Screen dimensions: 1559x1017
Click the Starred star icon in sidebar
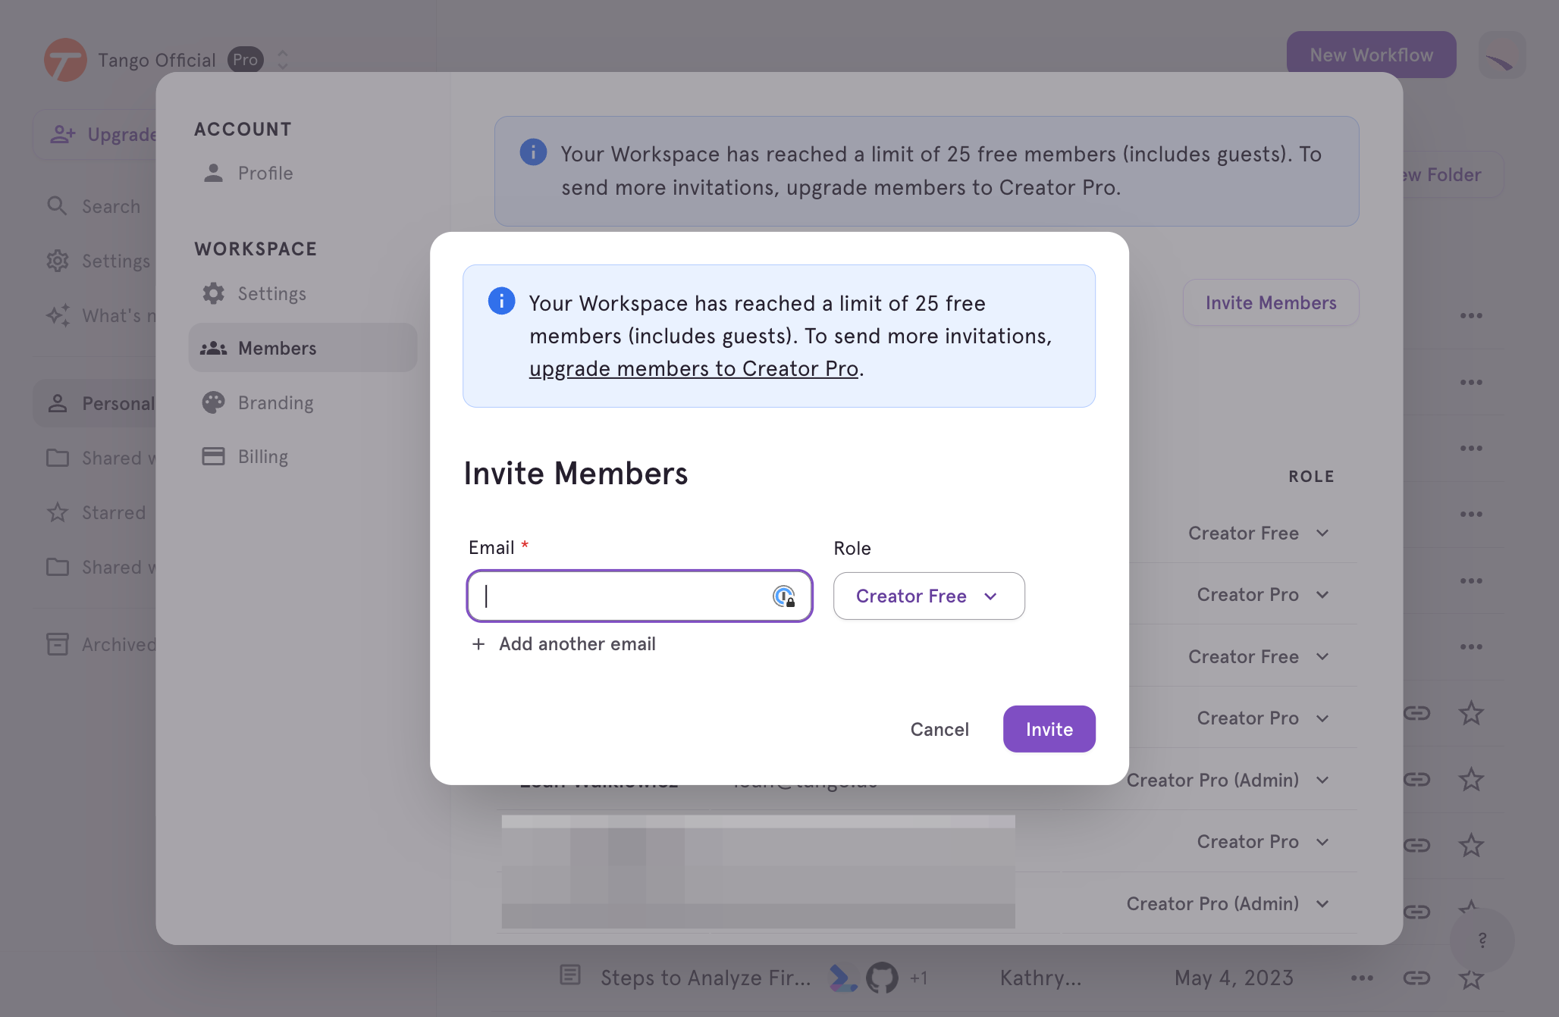[58, 512]
